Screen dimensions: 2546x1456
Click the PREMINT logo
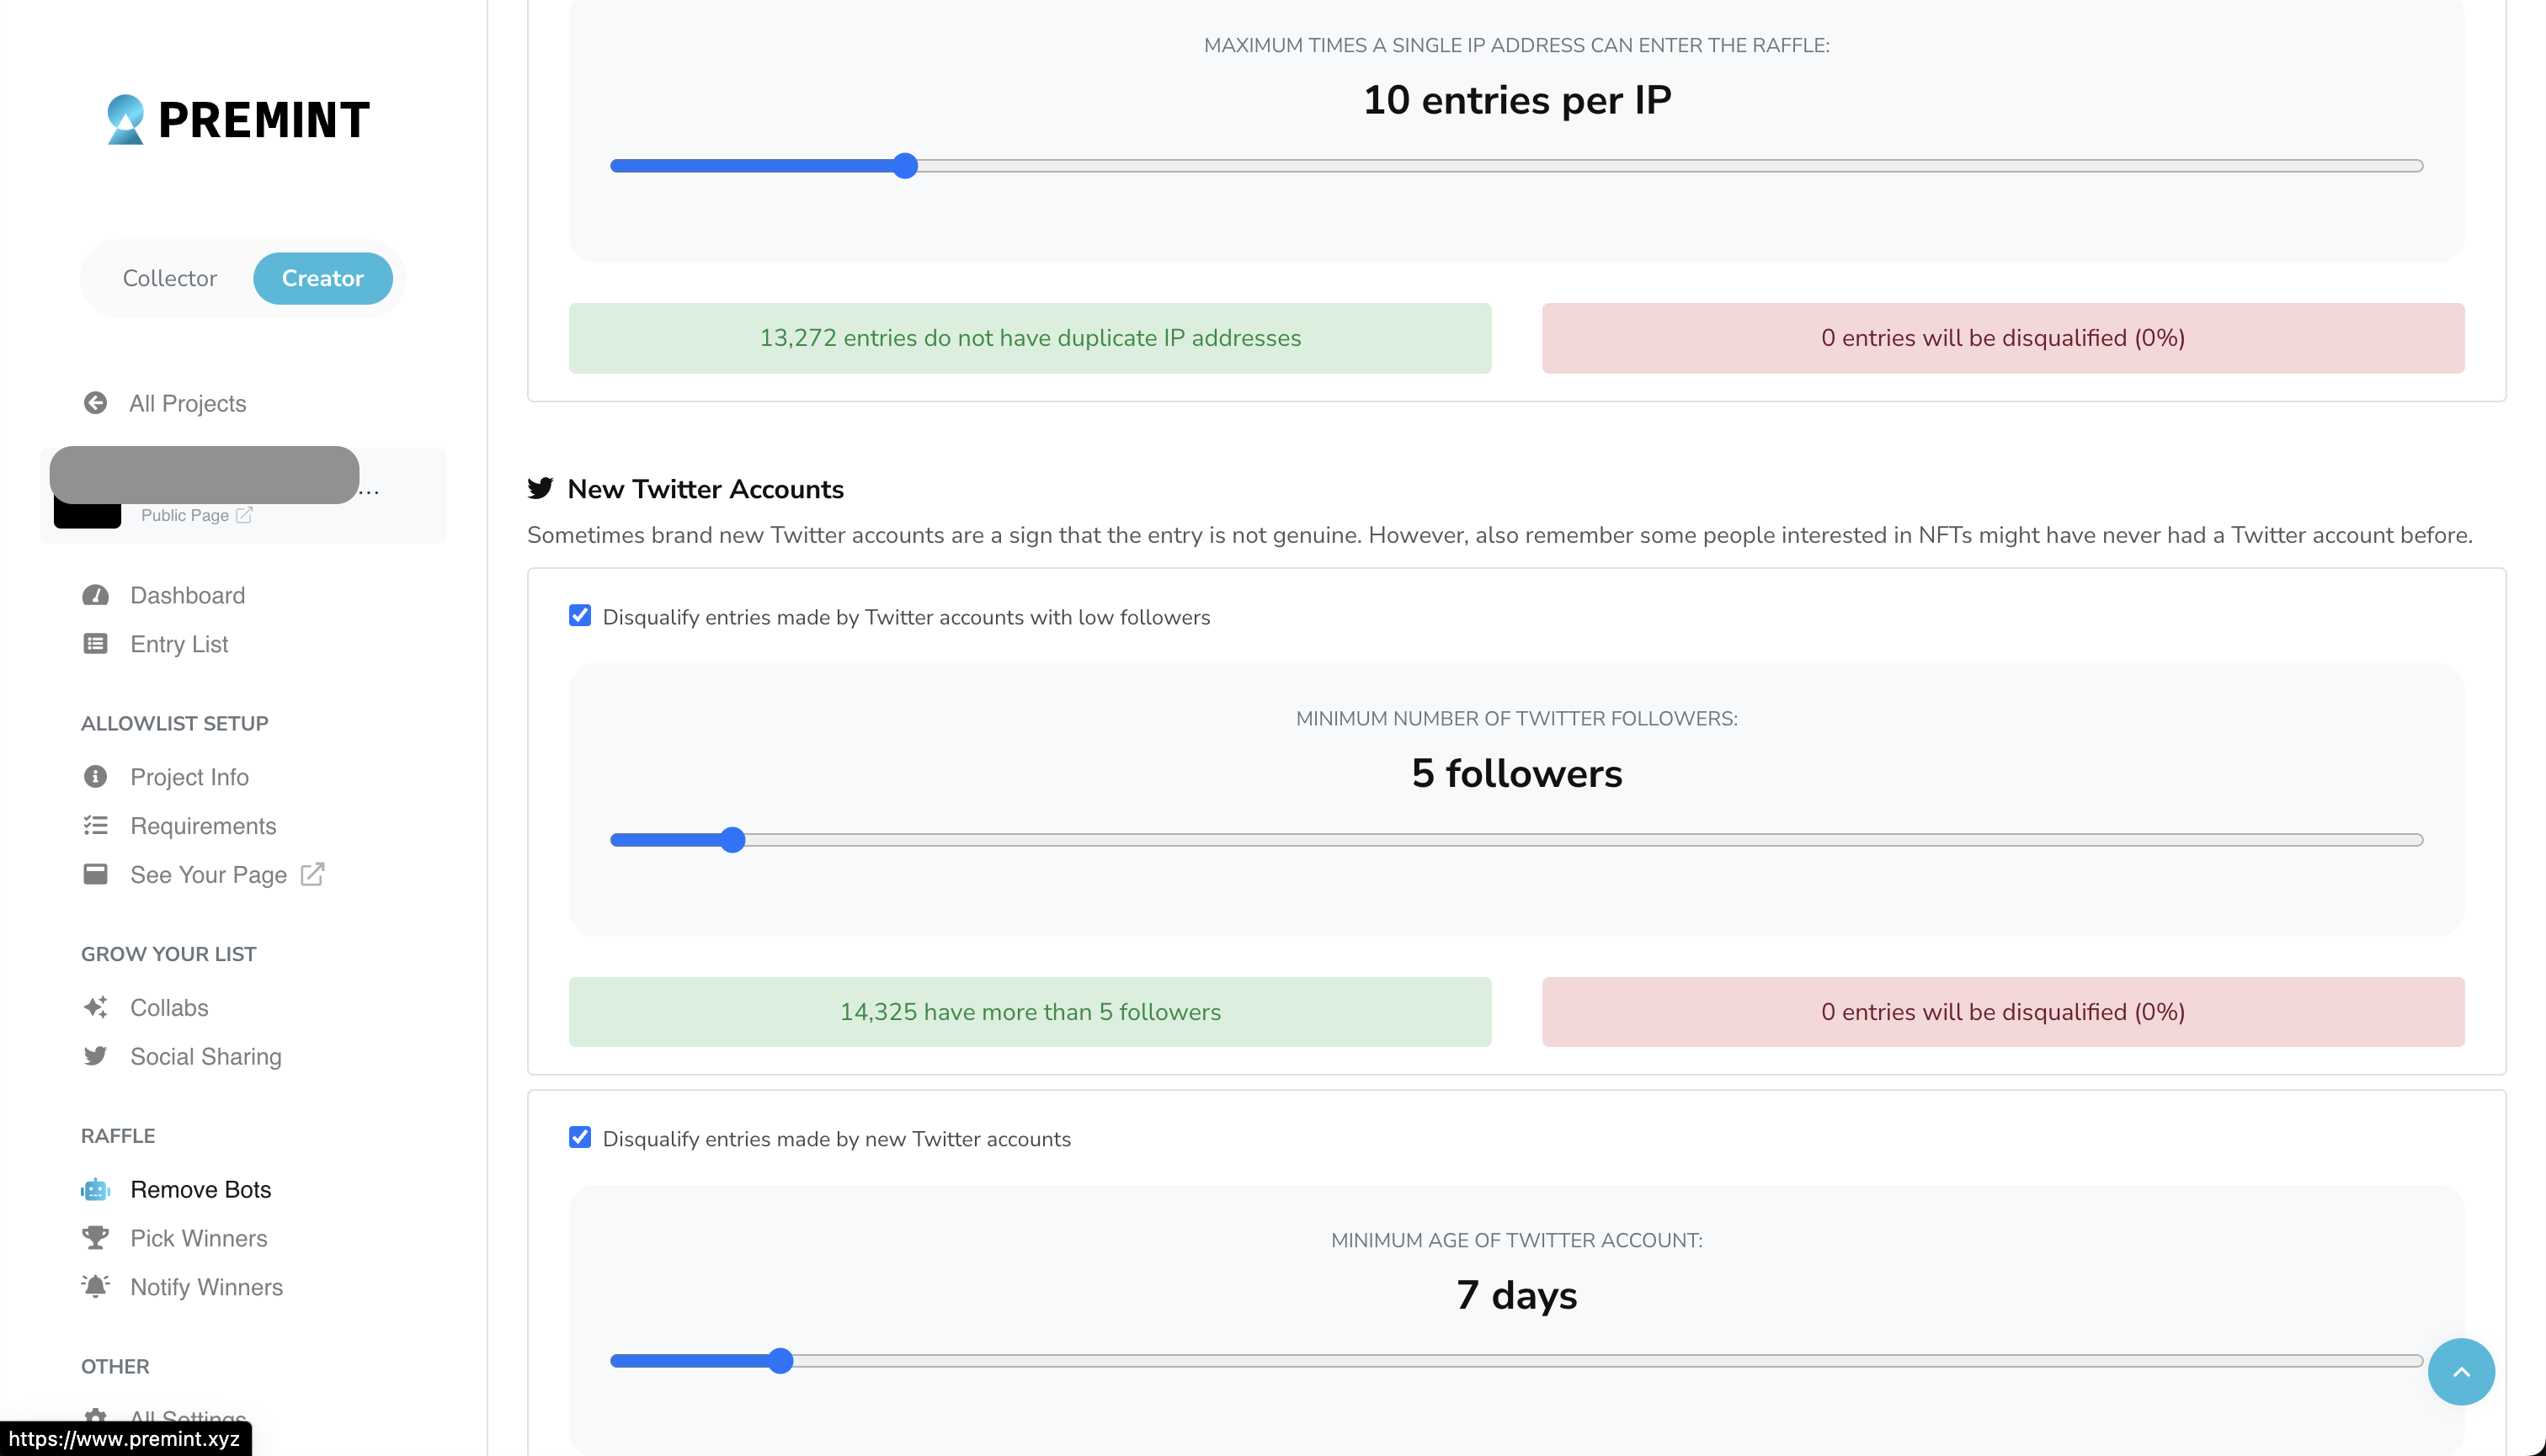(238, 120)
